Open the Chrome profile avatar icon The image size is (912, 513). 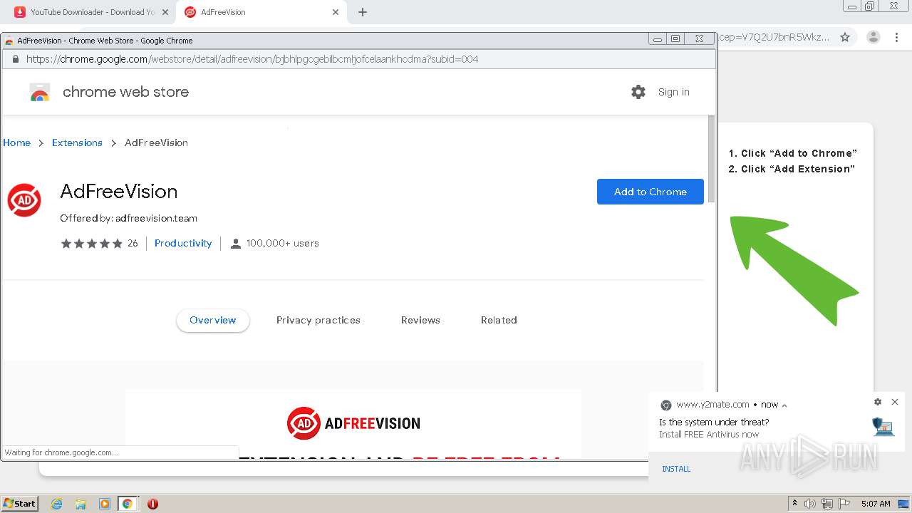(874, 37)
